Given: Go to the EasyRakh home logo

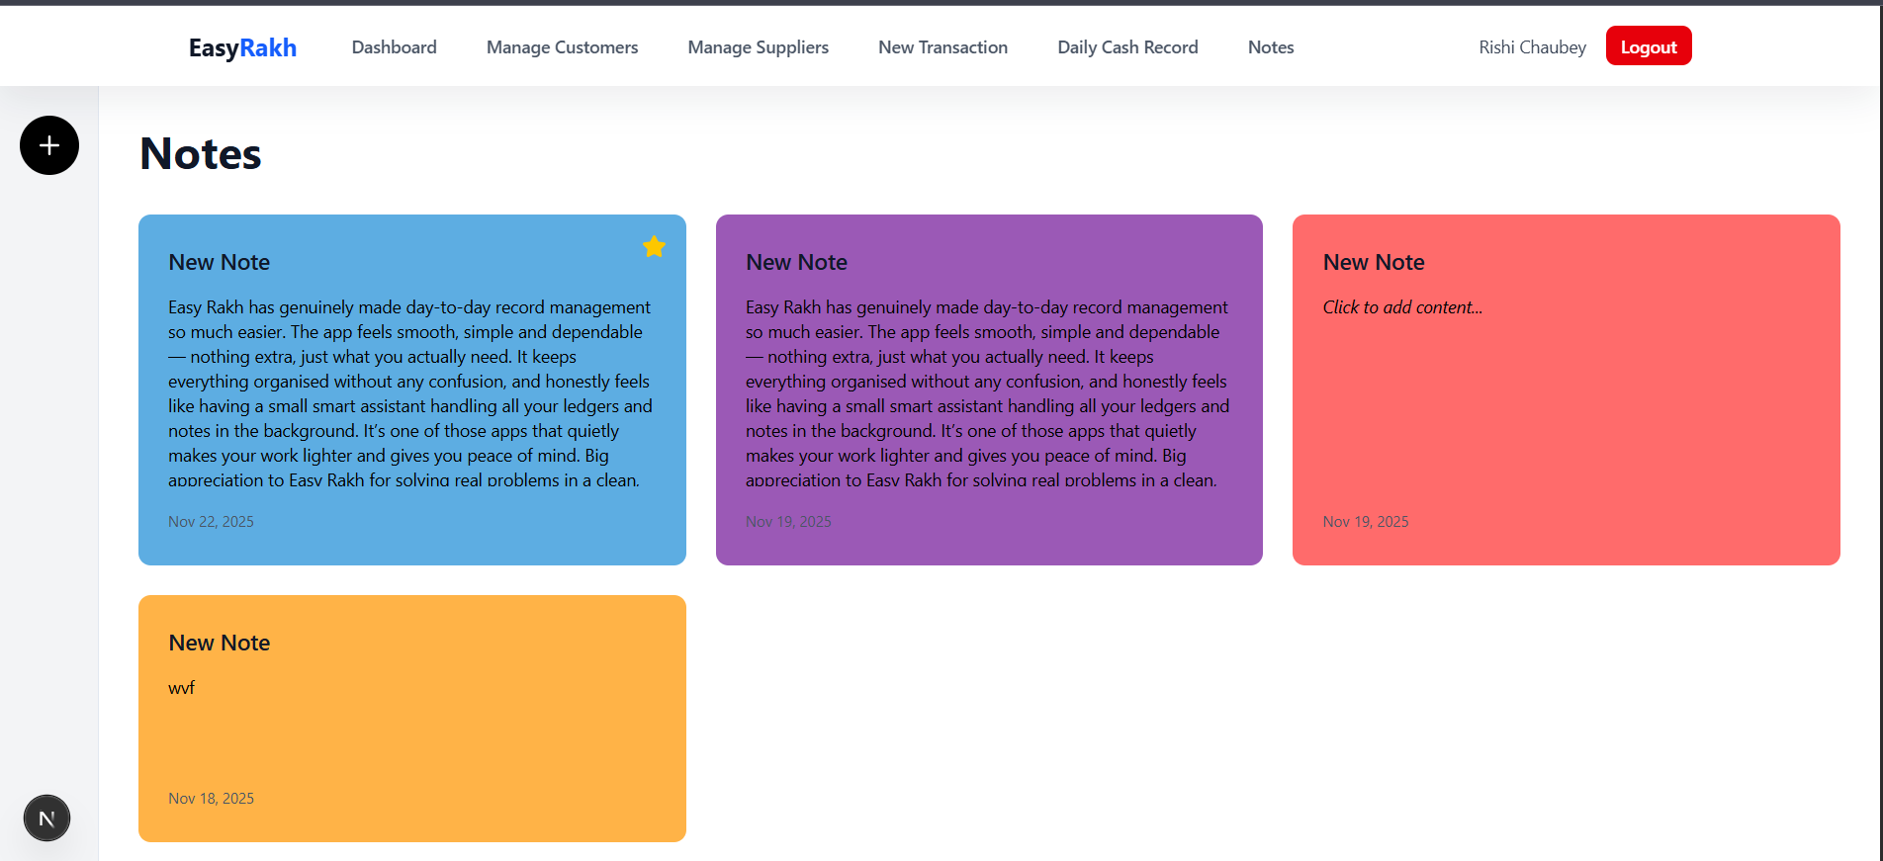Looking at the screenshot, I should tap(242, 47).
